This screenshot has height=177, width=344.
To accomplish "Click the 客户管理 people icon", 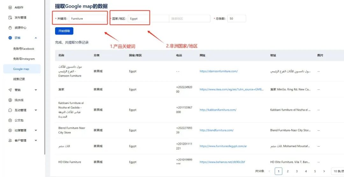I will tap(10, 141).
